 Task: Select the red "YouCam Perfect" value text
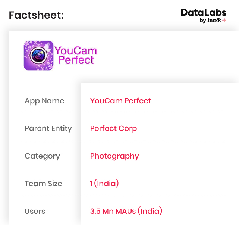120,101
